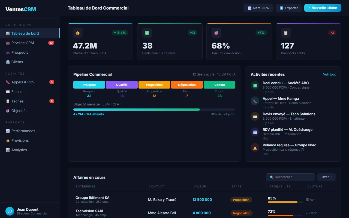Select the Proposition pipeline stage

(x=154, y=85)
